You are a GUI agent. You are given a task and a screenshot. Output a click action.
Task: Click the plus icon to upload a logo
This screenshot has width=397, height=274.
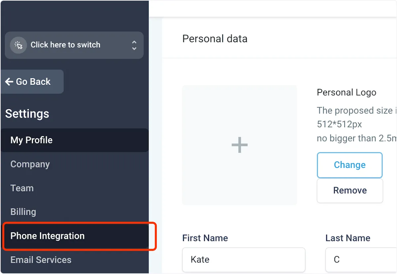point(240,145)
